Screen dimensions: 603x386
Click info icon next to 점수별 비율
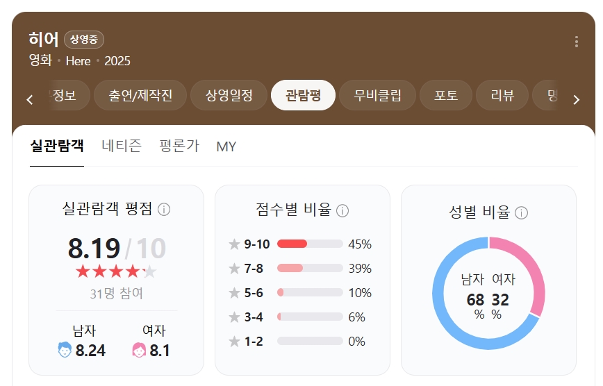[x=342, y=210]
